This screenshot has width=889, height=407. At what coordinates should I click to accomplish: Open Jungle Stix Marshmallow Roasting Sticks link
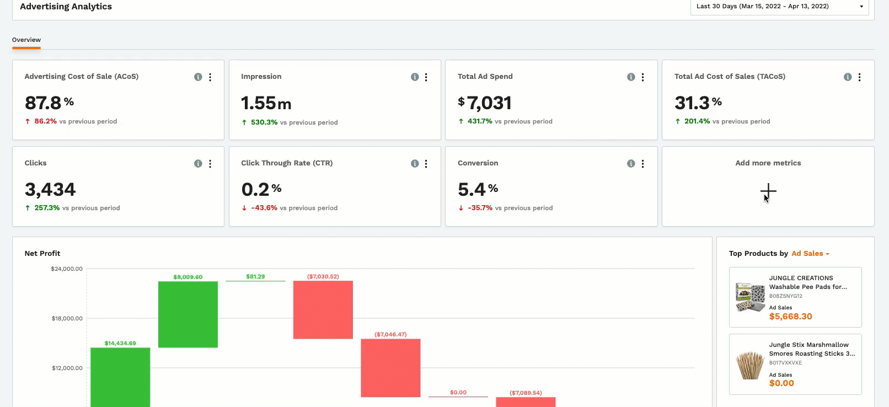pos(812,349)
